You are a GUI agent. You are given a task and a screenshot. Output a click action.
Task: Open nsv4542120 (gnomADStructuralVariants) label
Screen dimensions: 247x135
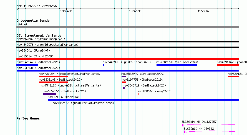click(70, 85)
